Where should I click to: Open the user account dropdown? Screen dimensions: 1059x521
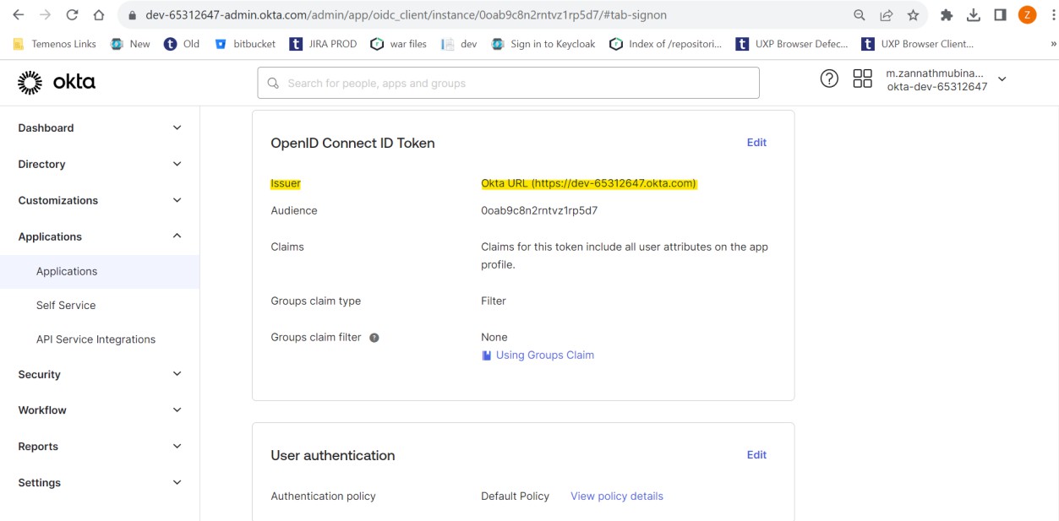click(1002, 79)
